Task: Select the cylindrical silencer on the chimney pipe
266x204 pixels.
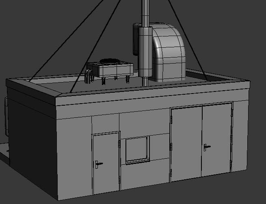Action: coord(145,52)
